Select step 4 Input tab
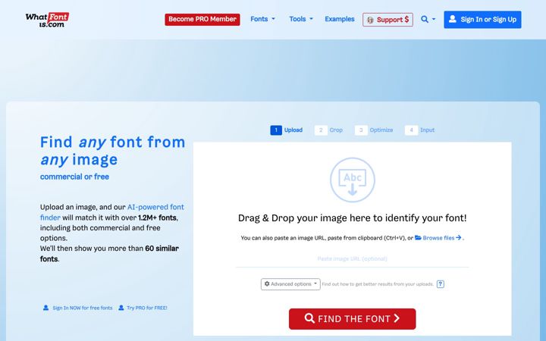Viewport: 546px width, 341px height. click(x=419, y=130)
